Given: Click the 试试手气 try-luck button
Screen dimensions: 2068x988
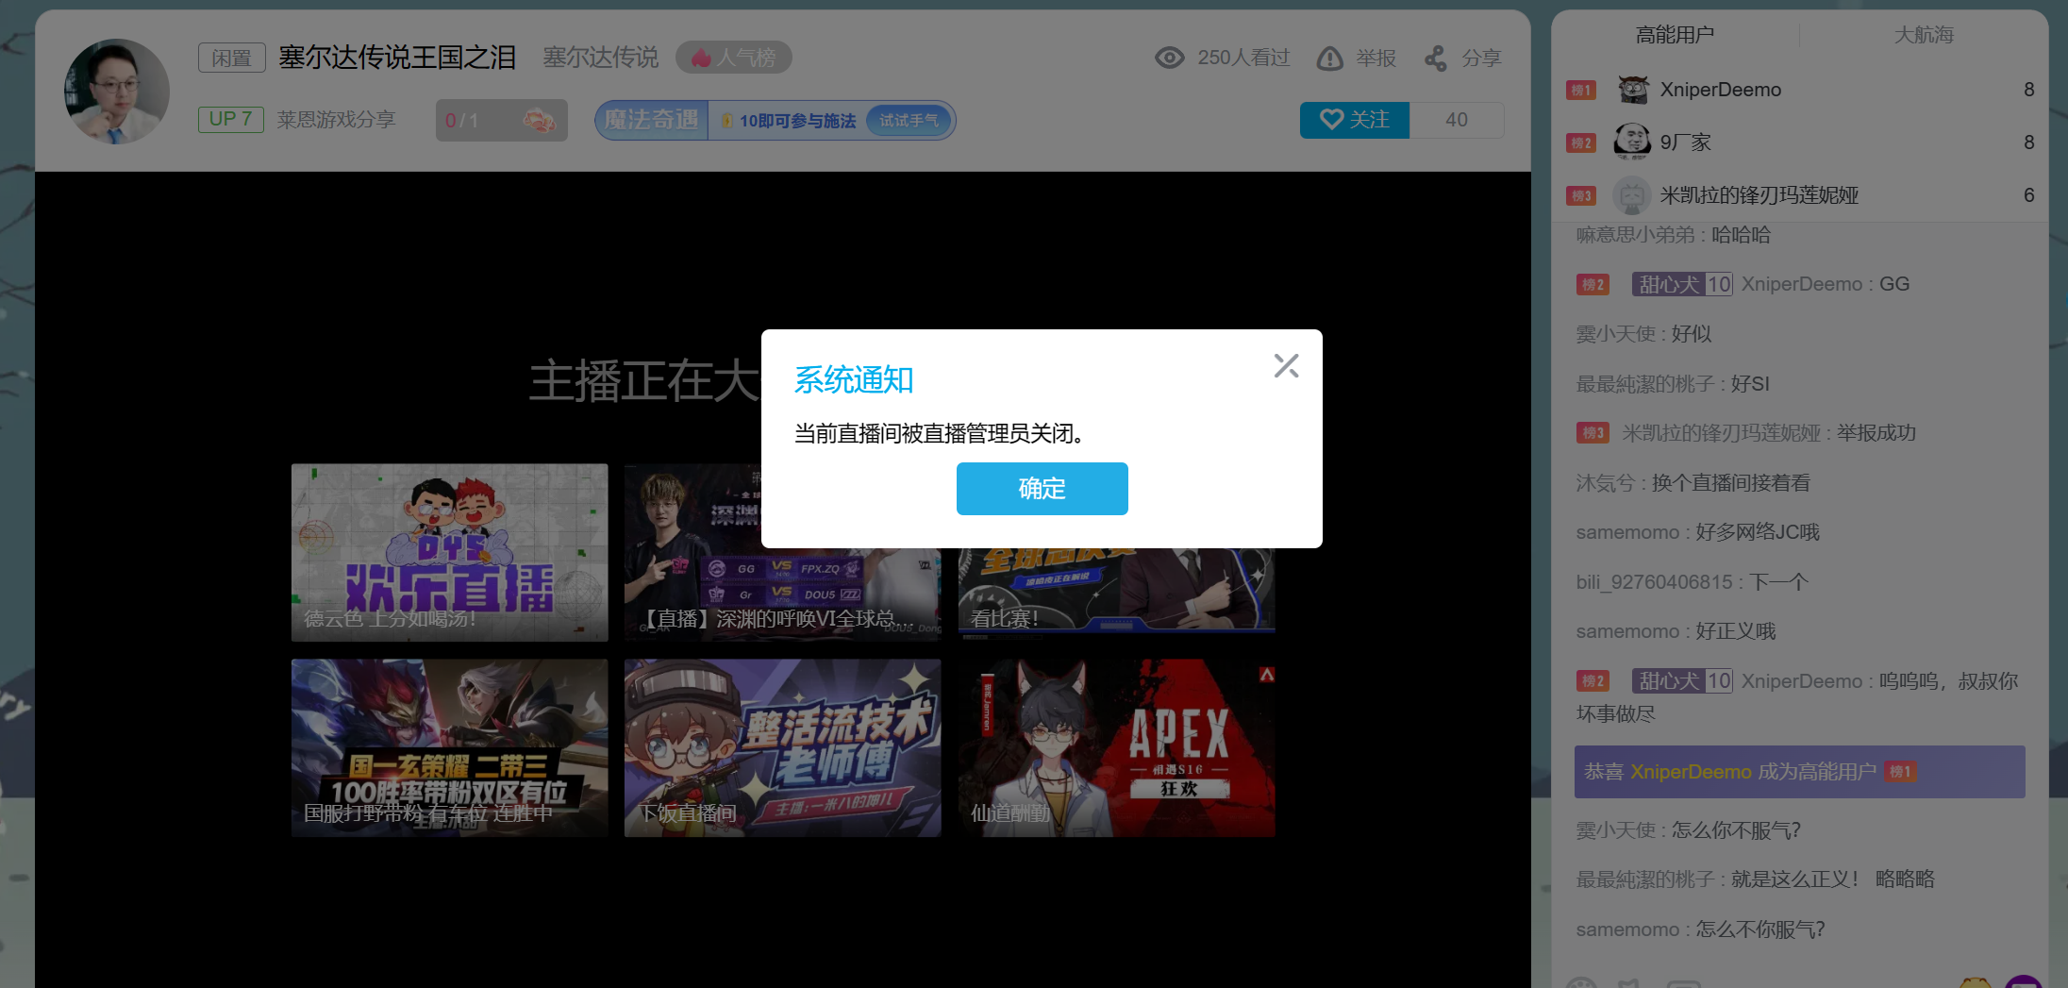Looking at the screenshot, I should pos(909,120).
